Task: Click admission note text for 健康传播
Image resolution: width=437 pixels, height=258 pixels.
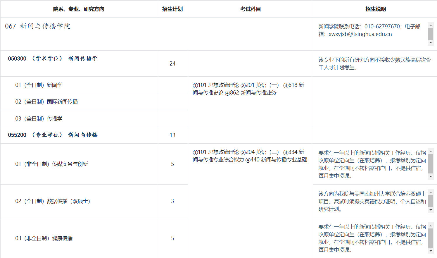Action: click(x=372, y=238)
